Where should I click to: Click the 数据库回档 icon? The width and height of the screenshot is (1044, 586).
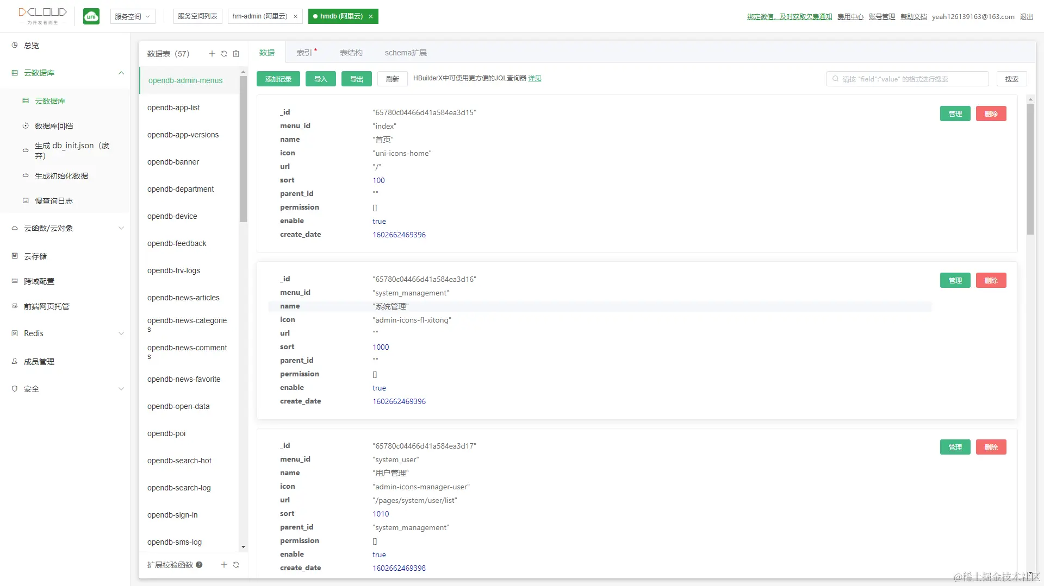pyautogui.click(x=26, y=126)
